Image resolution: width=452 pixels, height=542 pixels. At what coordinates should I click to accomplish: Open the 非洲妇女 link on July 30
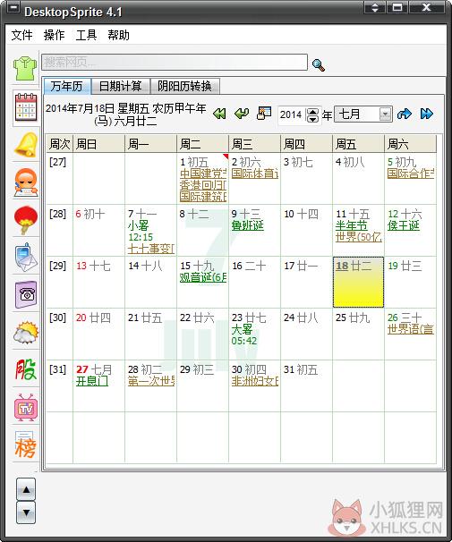coord(255,381)
